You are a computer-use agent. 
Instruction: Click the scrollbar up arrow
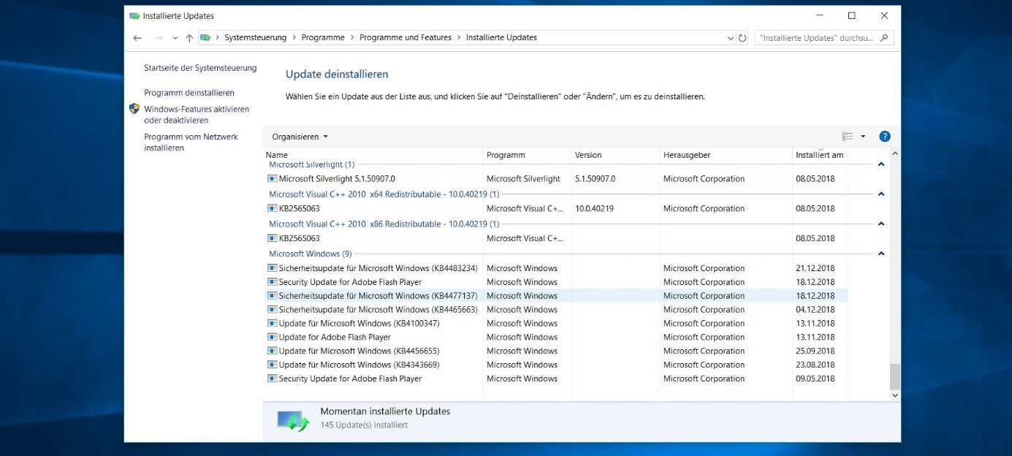[895, 155]
